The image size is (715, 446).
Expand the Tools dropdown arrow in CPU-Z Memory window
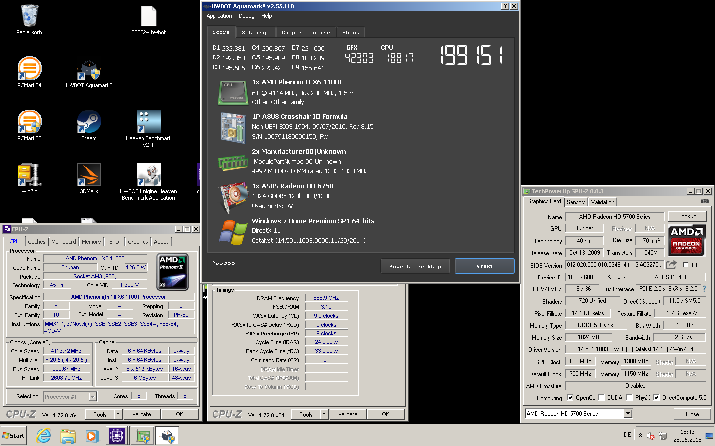pyautogui.click(x=324, y=414)
